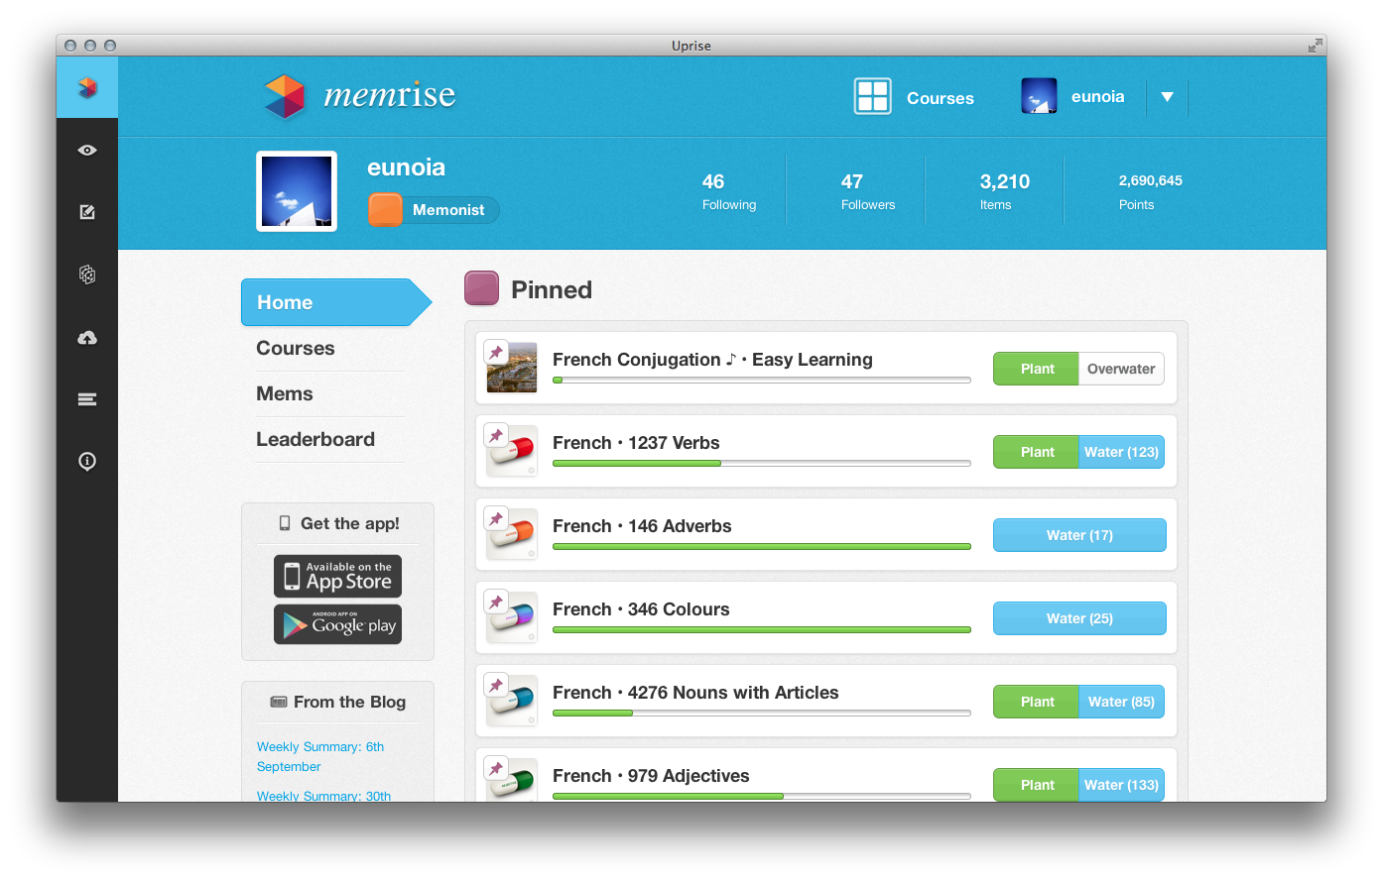Open French Conjugation Easy Learning title
The width and height of the screenshot is (1383, 880).
click(712, 360)
